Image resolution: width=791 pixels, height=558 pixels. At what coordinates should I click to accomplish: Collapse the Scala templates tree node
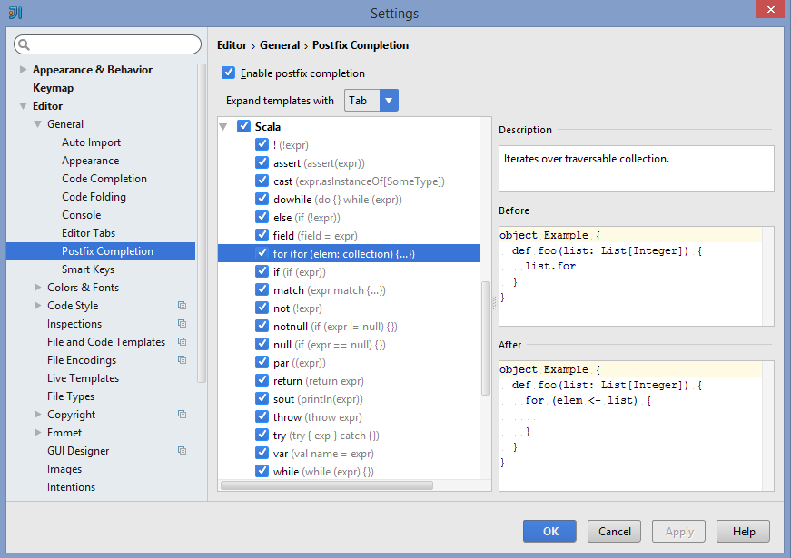pyautogui.click(x=223, y=127)
